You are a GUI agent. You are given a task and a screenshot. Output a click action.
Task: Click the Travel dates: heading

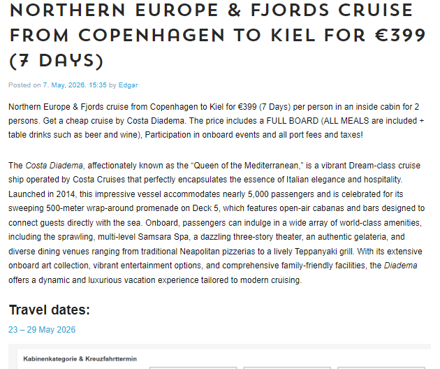pyautogui.click(x=50, y=310)
